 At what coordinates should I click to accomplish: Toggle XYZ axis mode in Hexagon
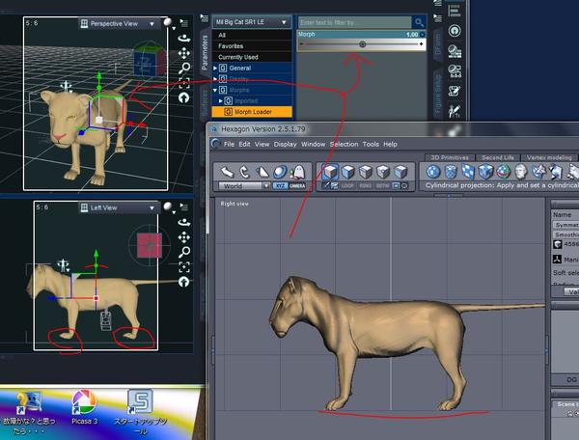280,185
